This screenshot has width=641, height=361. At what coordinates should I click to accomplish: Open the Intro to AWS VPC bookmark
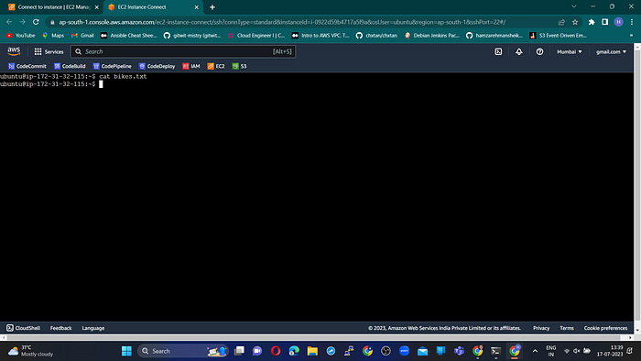tap(320, 36)
